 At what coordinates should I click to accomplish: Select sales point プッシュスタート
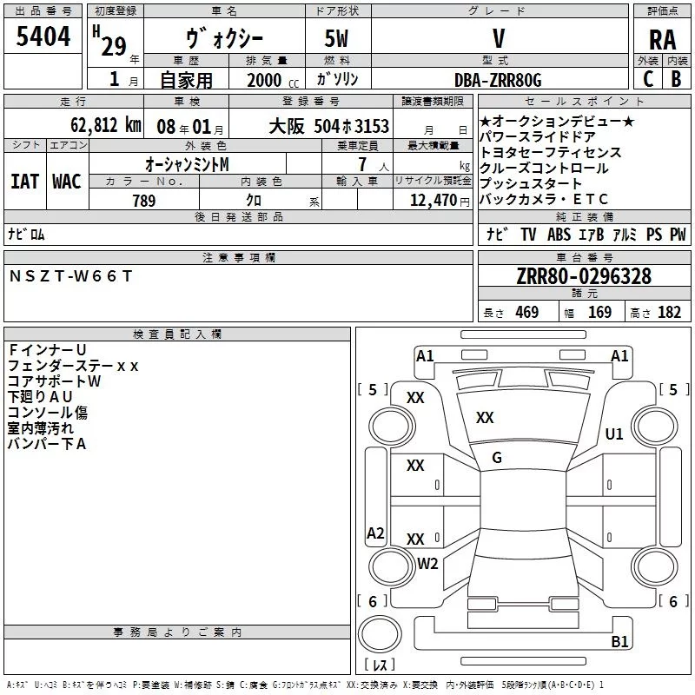tap(531, 183)
